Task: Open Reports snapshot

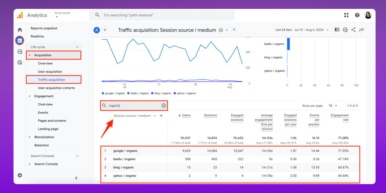Action: coord(44,28)
